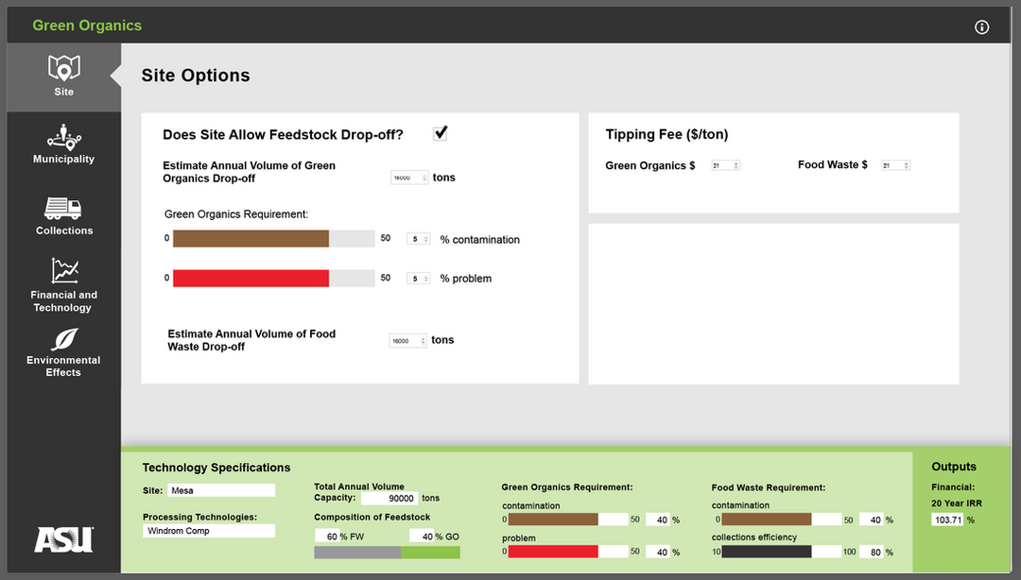Image resolution: width=1021 pixels, height=580 pixels.
Task: Click the info icon in header
Action: (x=981, y=27)
